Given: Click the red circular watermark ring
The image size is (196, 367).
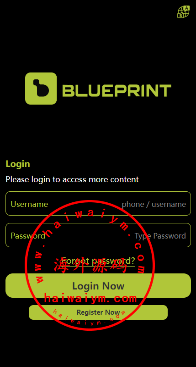Looking at the screenshot, I should (x=90, y=265).
